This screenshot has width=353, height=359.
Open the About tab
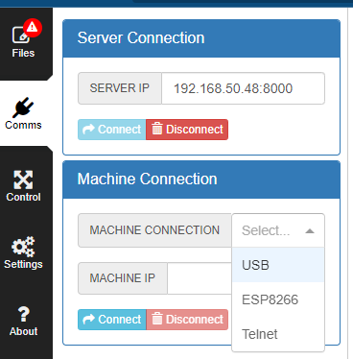coord(23,321)
